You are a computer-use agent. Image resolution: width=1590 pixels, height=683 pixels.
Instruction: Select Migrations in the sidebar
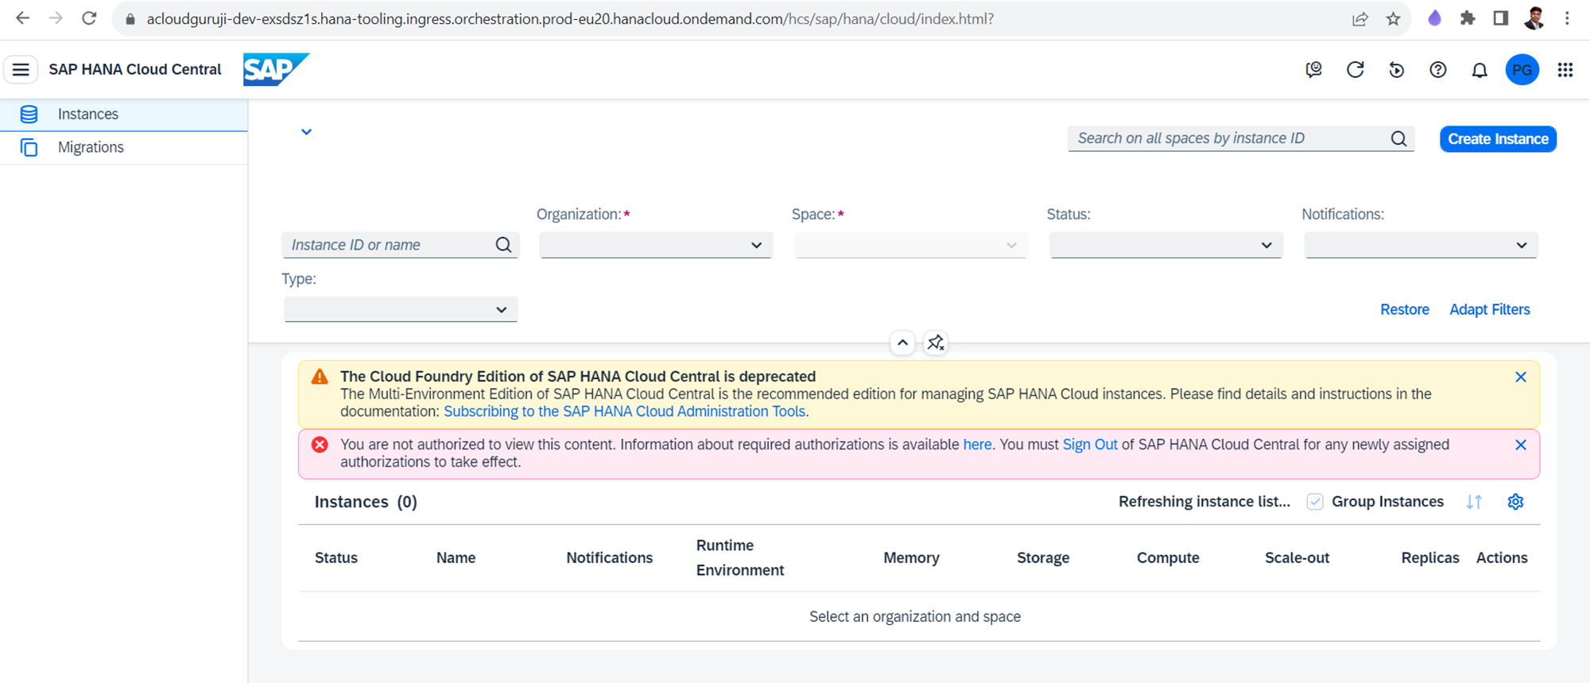coord(91,147)
